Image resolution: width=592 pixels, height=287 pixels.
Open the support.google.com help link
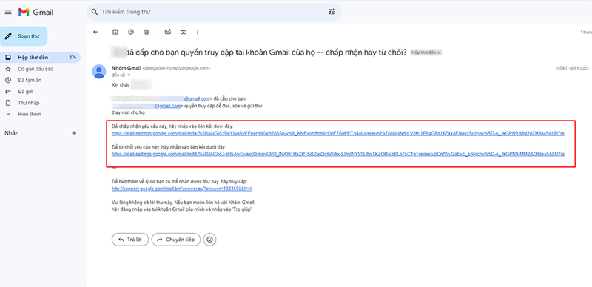coord(181,189)
